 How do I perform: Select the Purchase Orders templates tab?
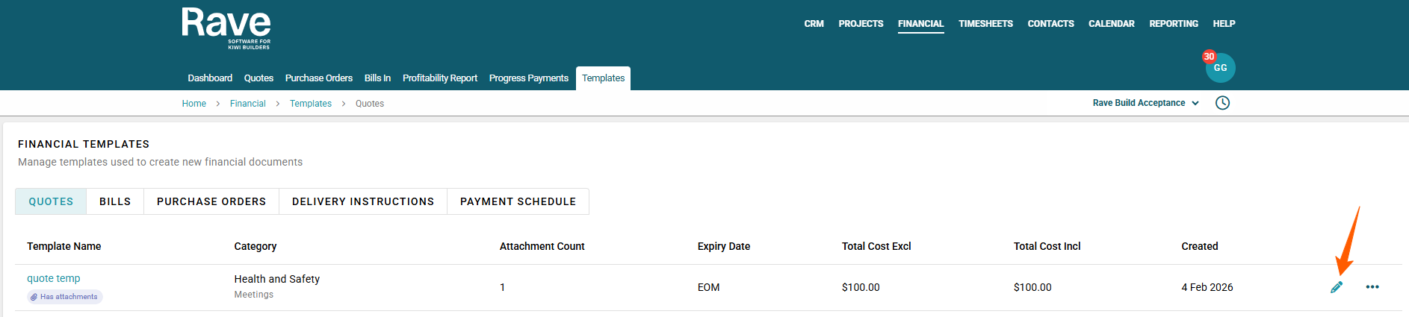[x=211, y=201]
